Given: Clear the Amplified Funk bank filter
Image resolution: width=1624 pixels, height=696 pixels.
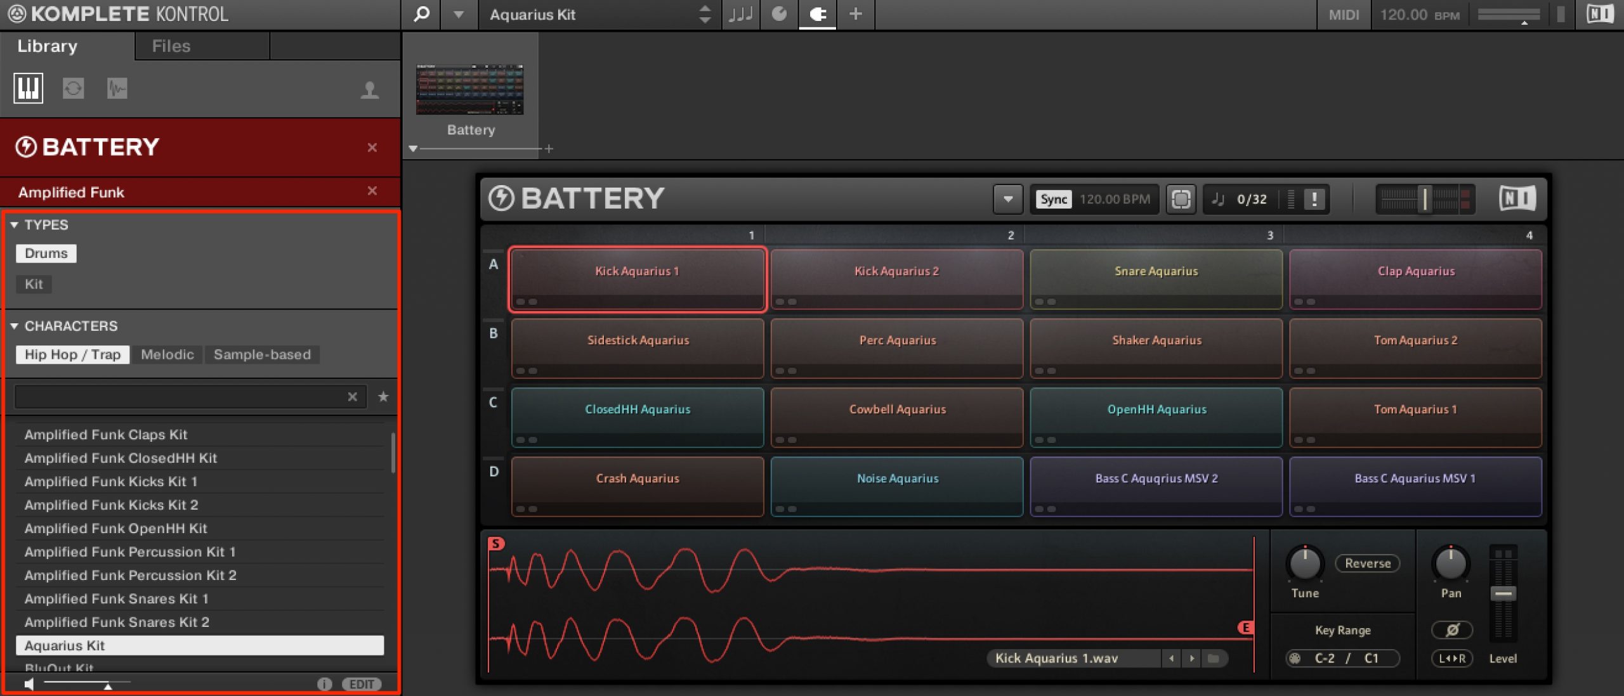Looking at the screenshot, I should [372, 191].
